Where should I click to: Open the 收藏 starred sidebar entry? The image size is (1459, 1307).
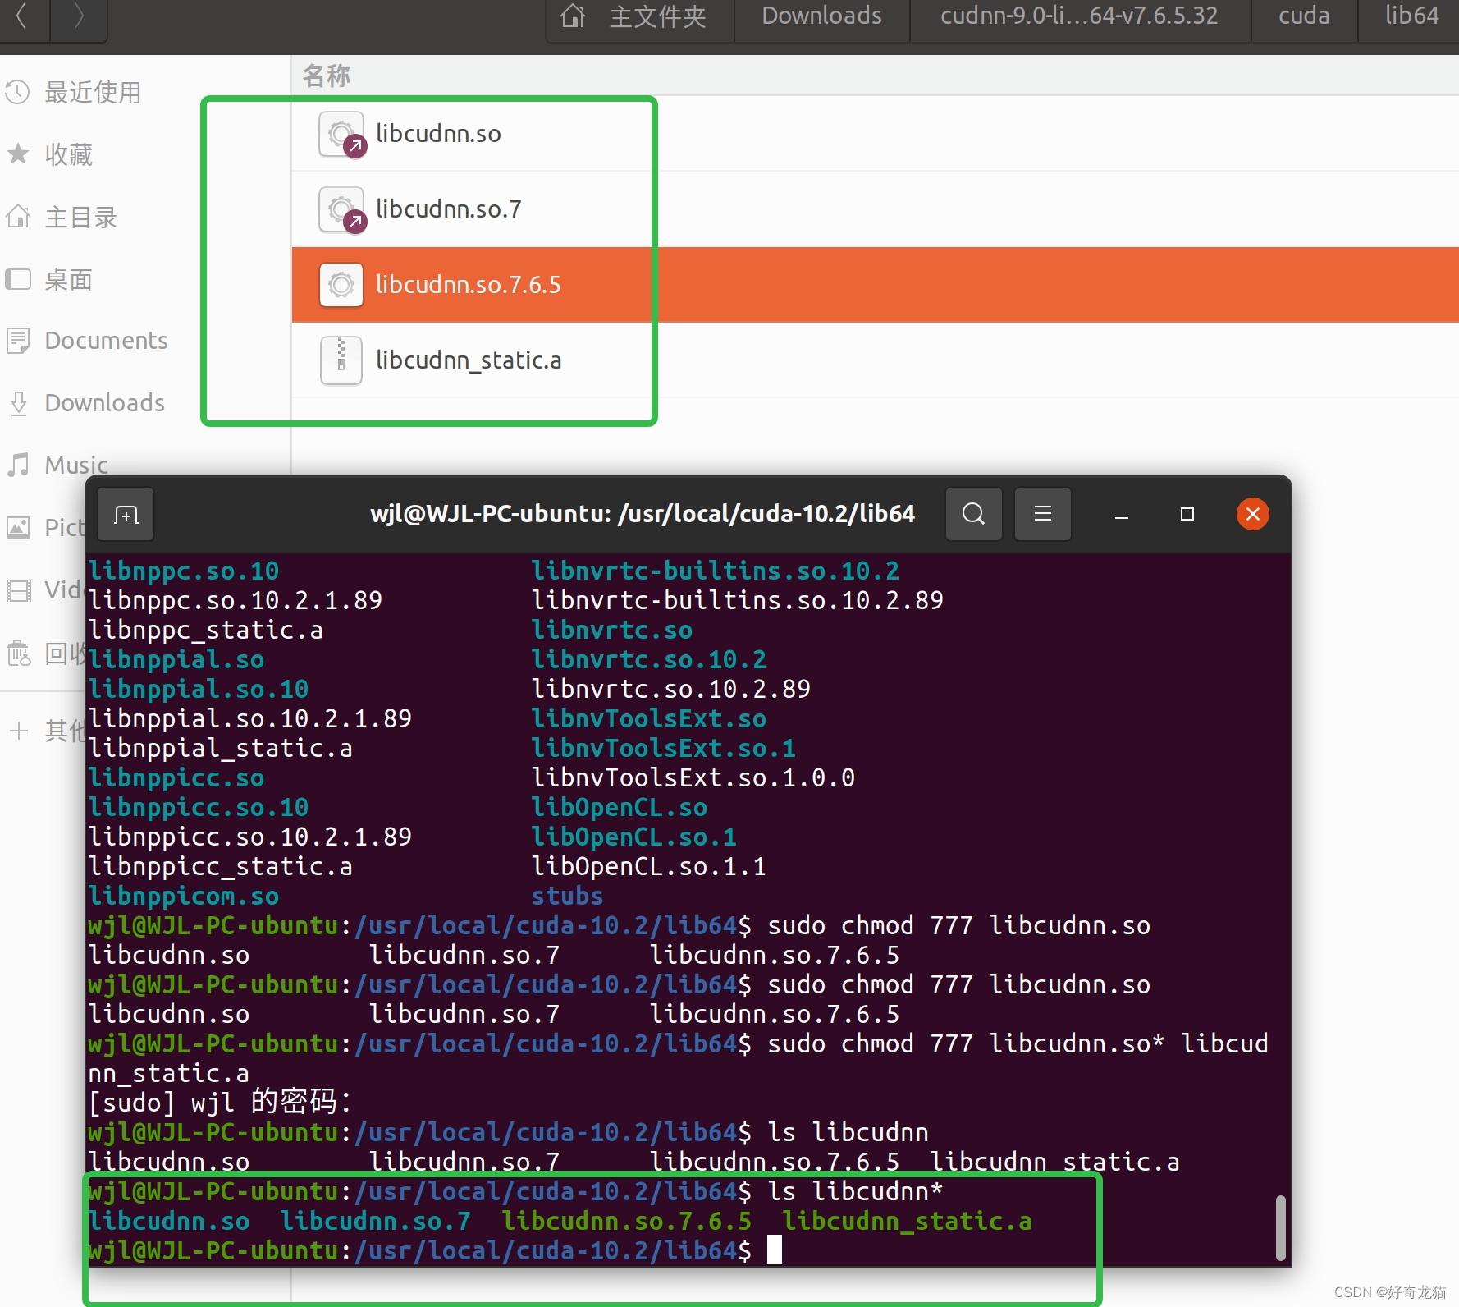click(x=68, y=154)
